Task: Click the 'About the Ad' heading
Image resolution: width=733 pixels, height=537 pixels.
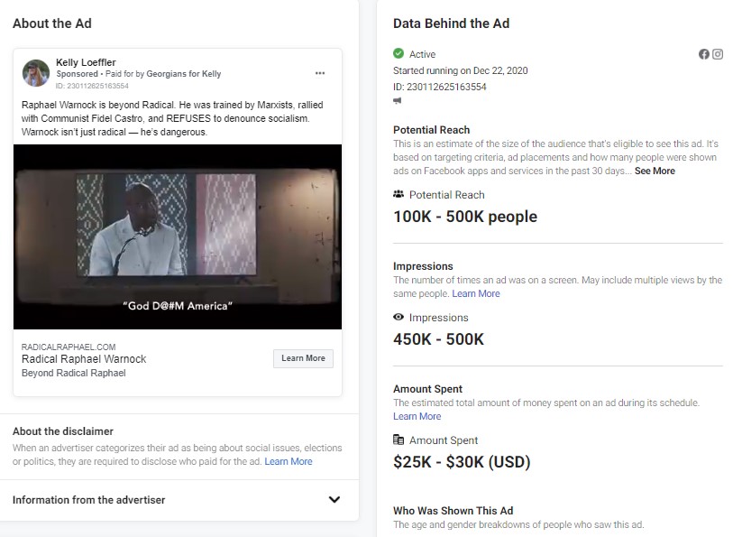Action: coord(52,23)
